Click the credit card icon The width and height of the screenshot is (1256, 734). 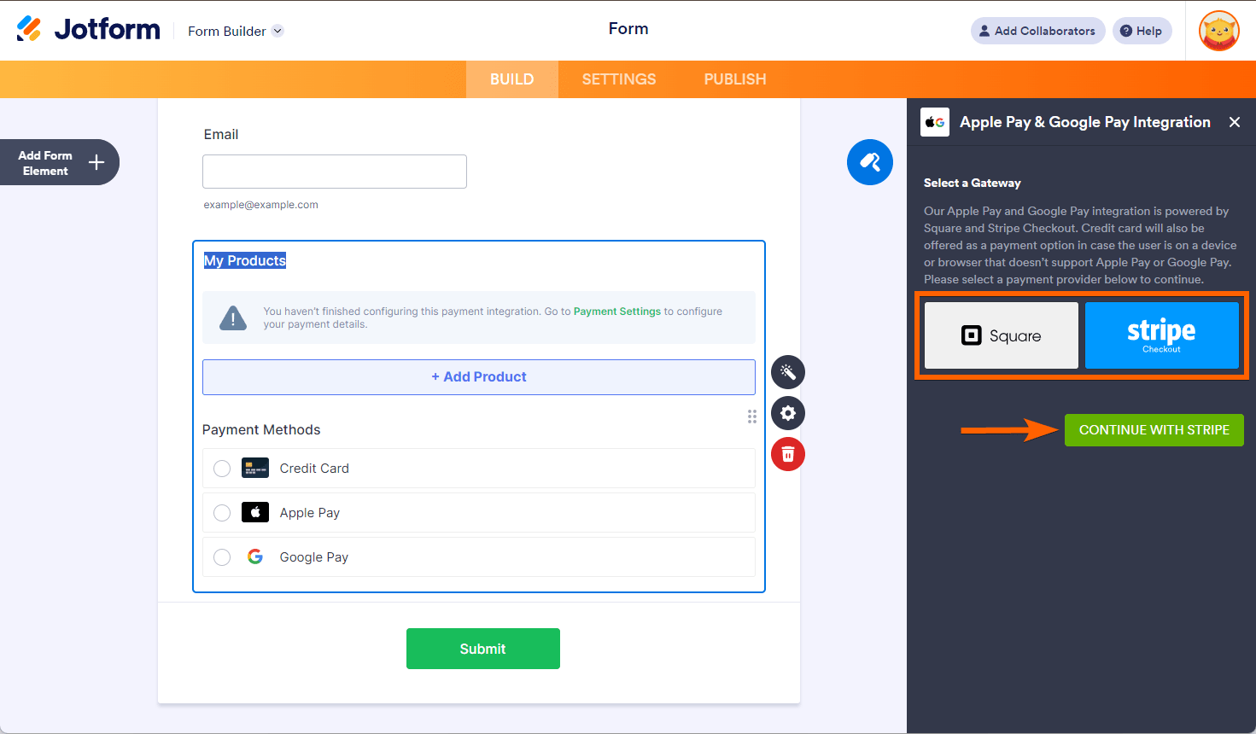coord(255,468)
